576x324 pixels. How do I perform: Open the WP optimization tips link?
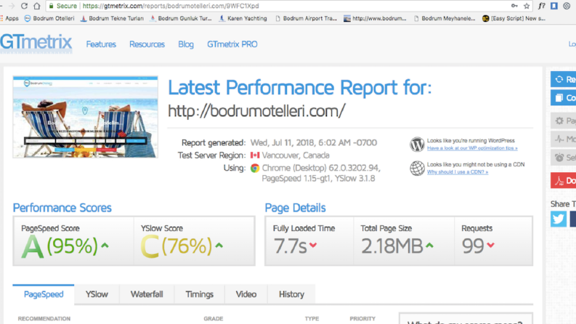pos(472,148)
